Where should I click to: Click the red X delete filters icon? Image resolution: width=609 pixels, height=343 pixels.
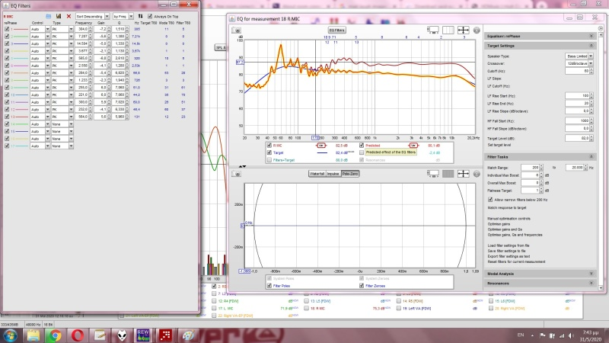(x=69, y=15)
